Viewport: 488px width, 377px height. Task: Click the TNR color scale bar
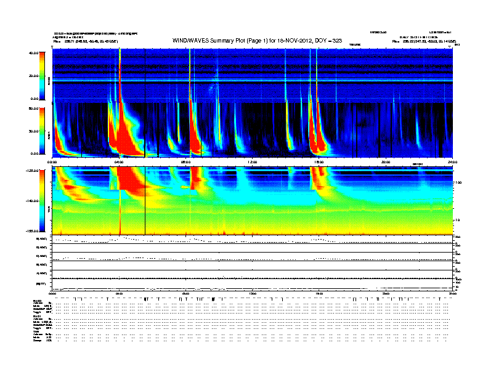42,201
